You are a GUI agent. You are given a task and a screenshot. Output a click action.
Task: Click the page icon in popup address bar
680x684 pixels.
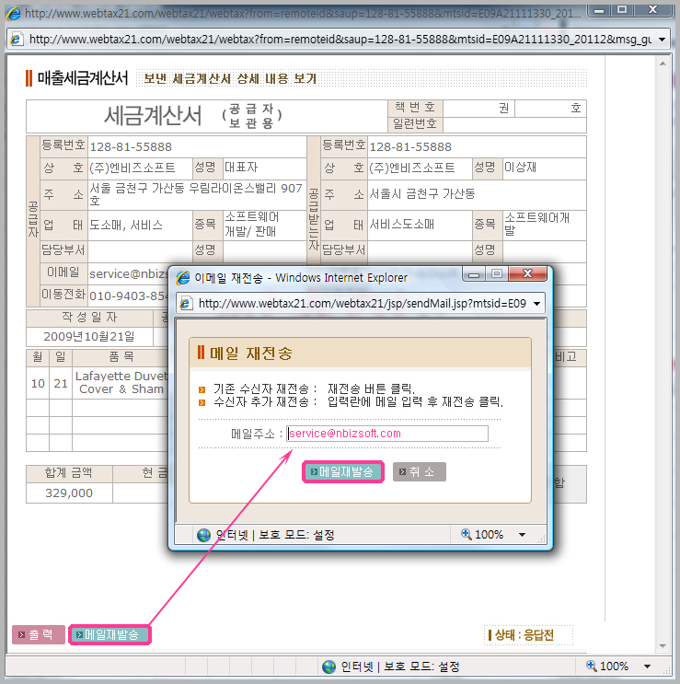(x=185, y=303)
